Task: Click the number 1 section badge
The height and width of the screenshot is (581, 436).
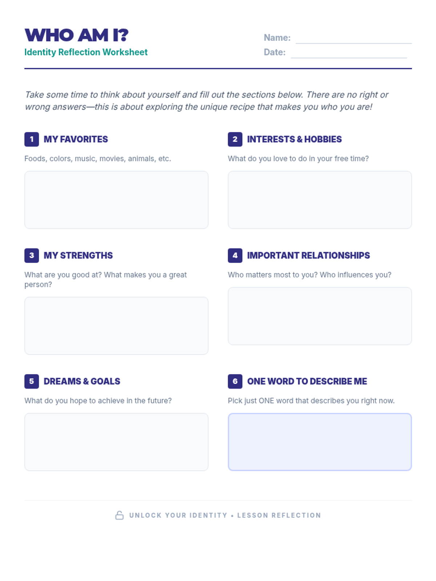Action: pyautogui.click(x=32, y=139)
